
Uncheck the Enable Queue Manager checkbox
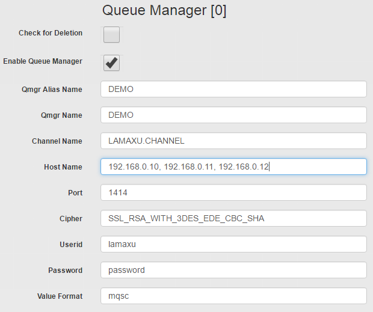(x=111, y=63)
